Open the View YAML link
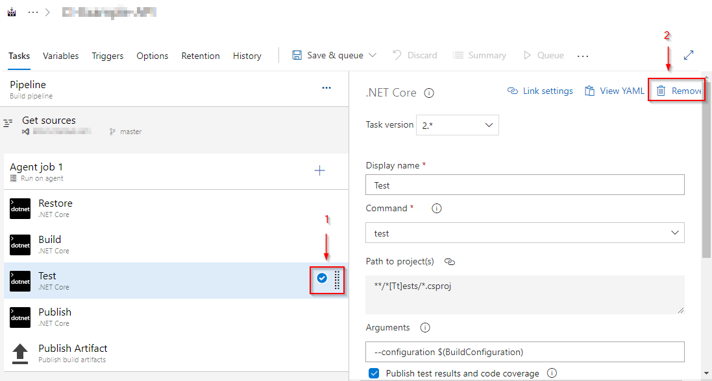 pyautogui.click(x=615, y=91)
